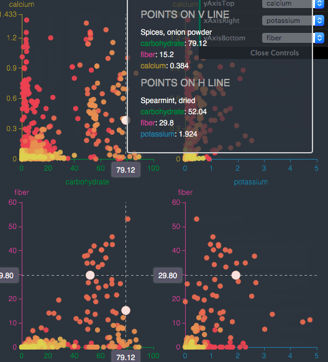Click the 1.433 calcium axis maximum label

(8, 14)
